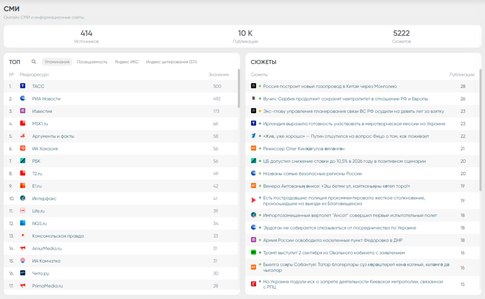Viewport: 485px width, 299px height.
Task: Click the ТАСС logo icon in the ТОП list
Action: (23, 86)
